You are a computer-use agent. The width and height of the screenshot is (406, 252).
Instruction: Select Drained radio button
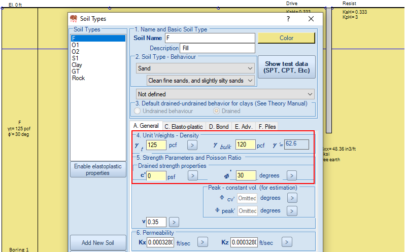tap(216, 111)
